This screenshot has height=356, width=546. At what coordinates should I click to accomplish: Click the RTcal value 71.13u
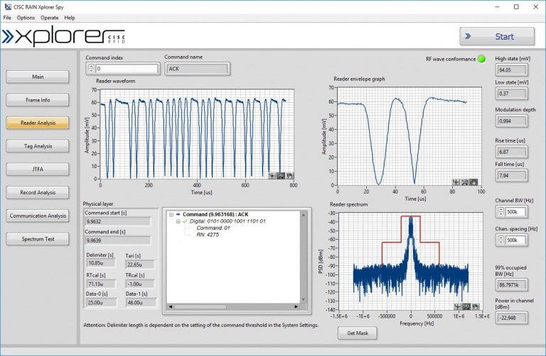click(101, 284)
